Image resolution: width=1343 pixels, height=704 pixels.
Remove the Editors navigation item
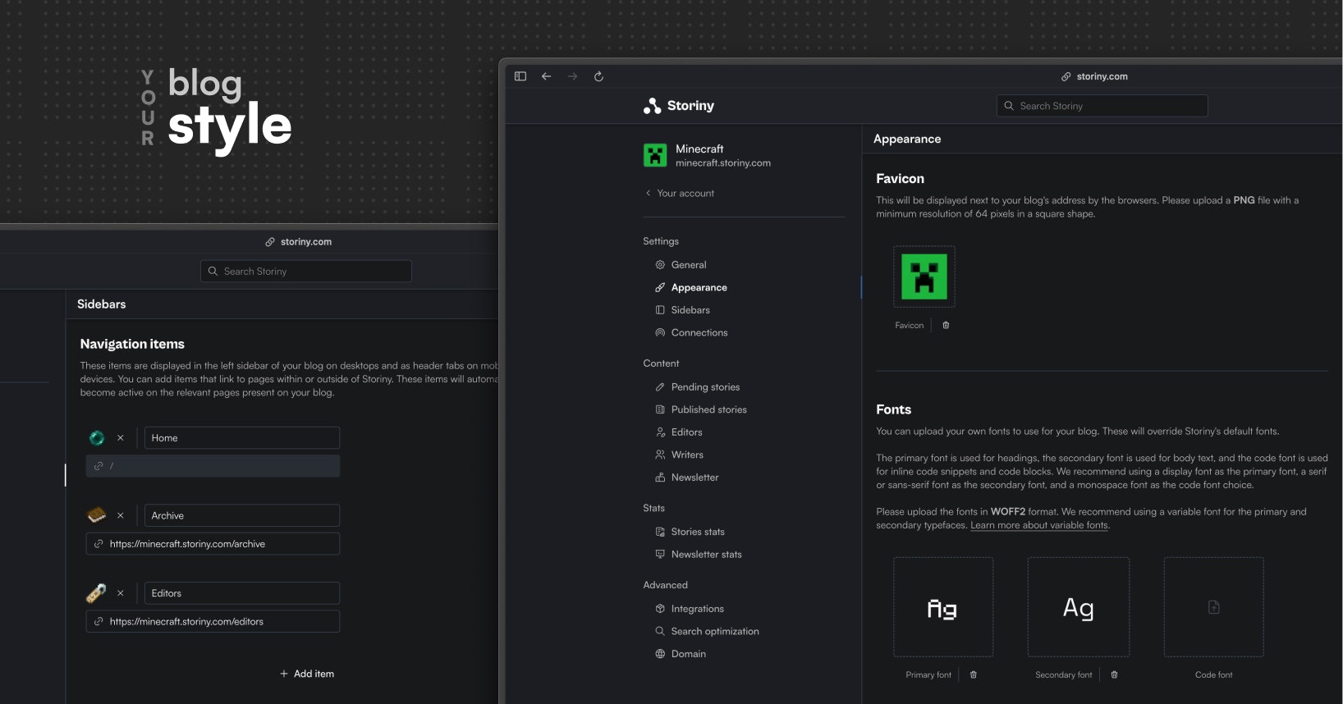coord(121,593)
